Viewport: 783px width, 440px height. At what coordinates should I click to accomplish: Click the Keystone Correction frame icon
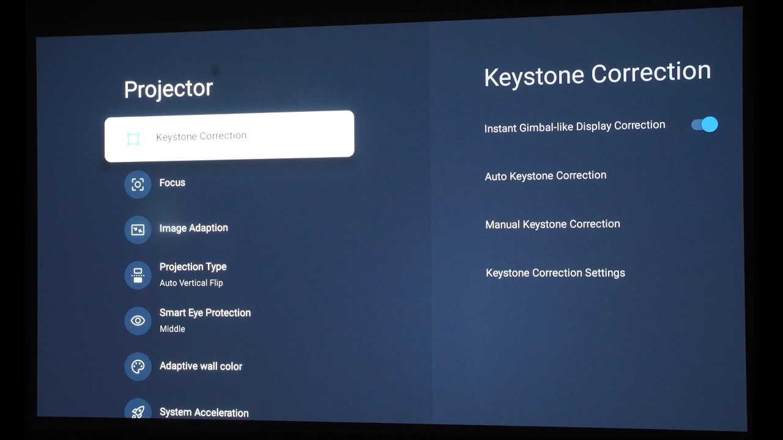pyautogui.click(x=133, y=139)
